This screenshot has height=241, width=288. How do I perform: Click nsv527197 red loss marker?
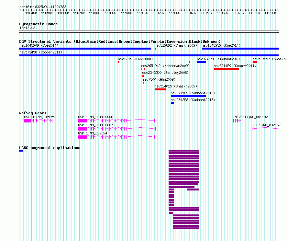255,62
